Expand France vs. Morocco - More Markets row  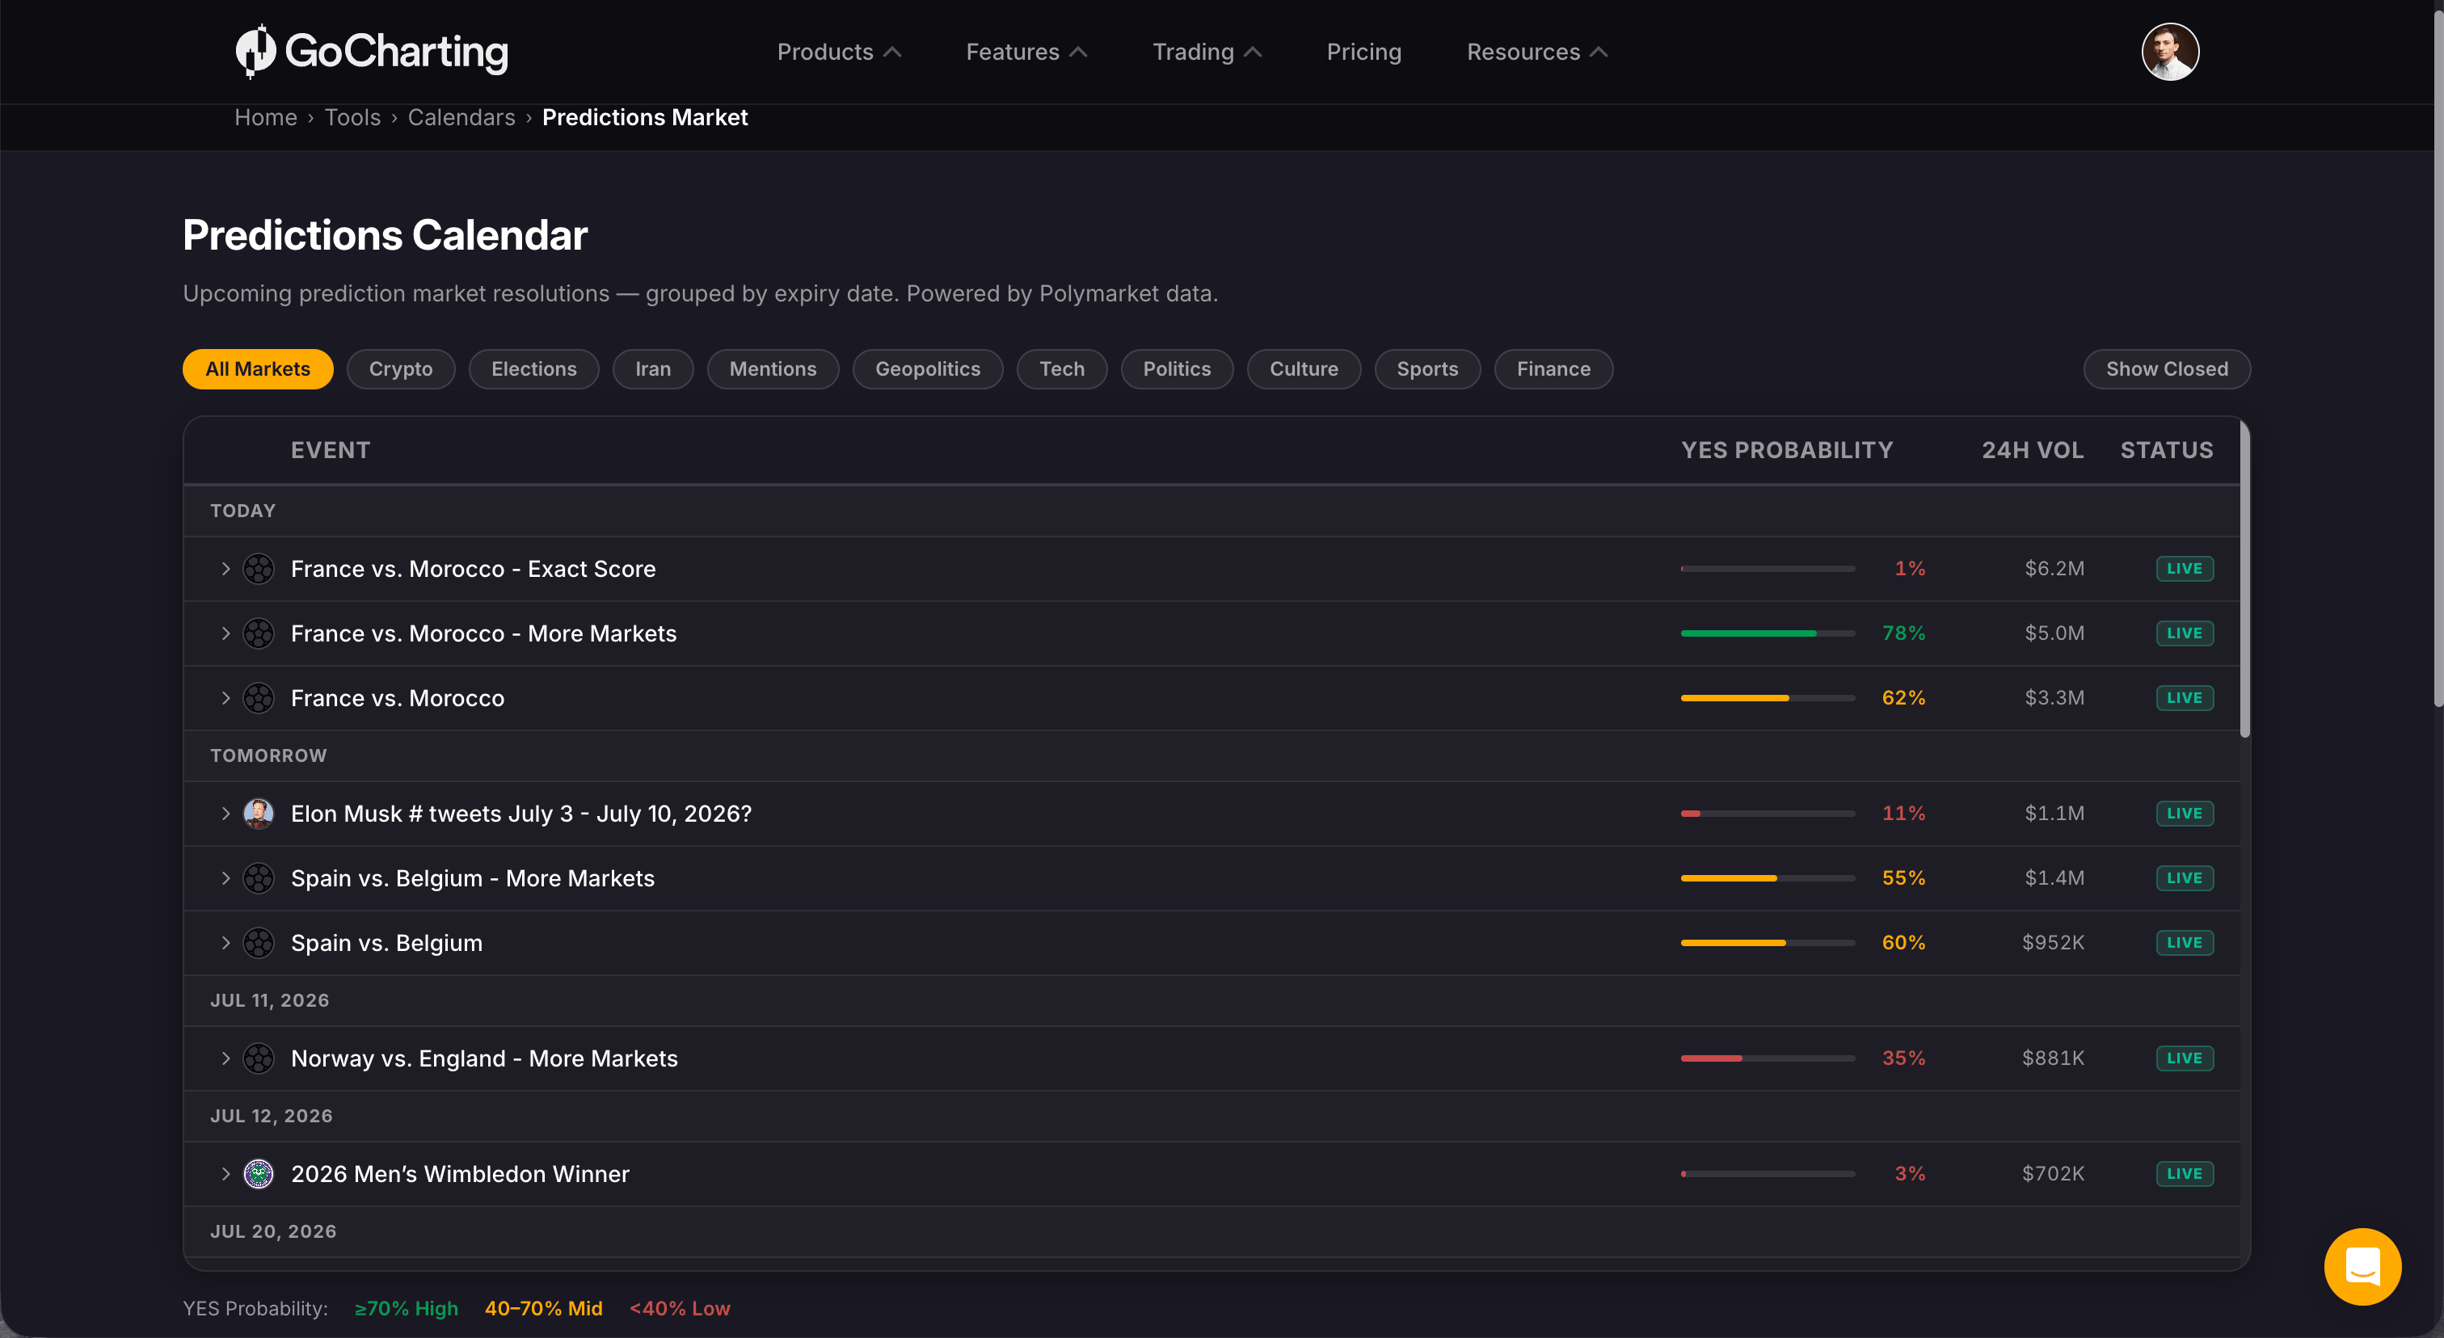click(225, 633)
